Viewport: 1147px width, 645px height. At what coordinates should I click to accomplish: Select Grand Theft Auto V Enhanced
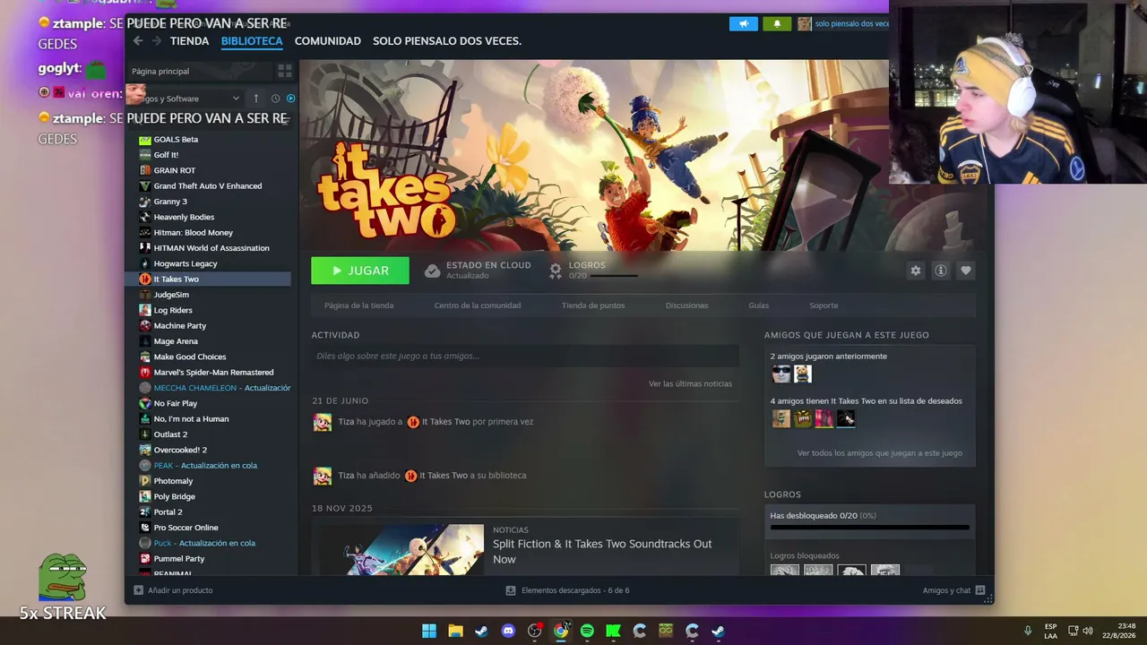[208, 185]
